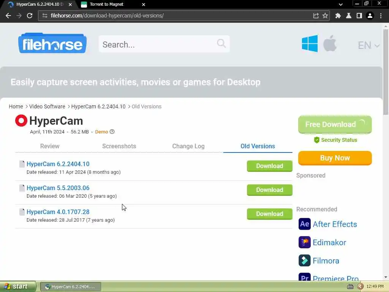Open HyperCam 4.0.1707.28 version link
Viewport: 389px width, 292px height.
point(58,212)
